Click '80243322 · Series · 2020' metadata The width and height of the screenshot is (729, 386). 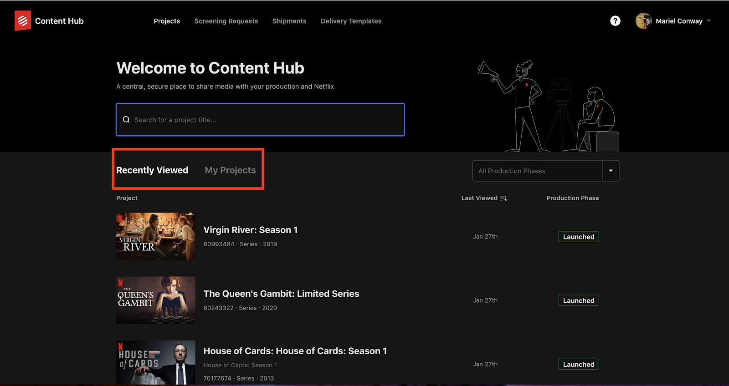pos(240,308)
